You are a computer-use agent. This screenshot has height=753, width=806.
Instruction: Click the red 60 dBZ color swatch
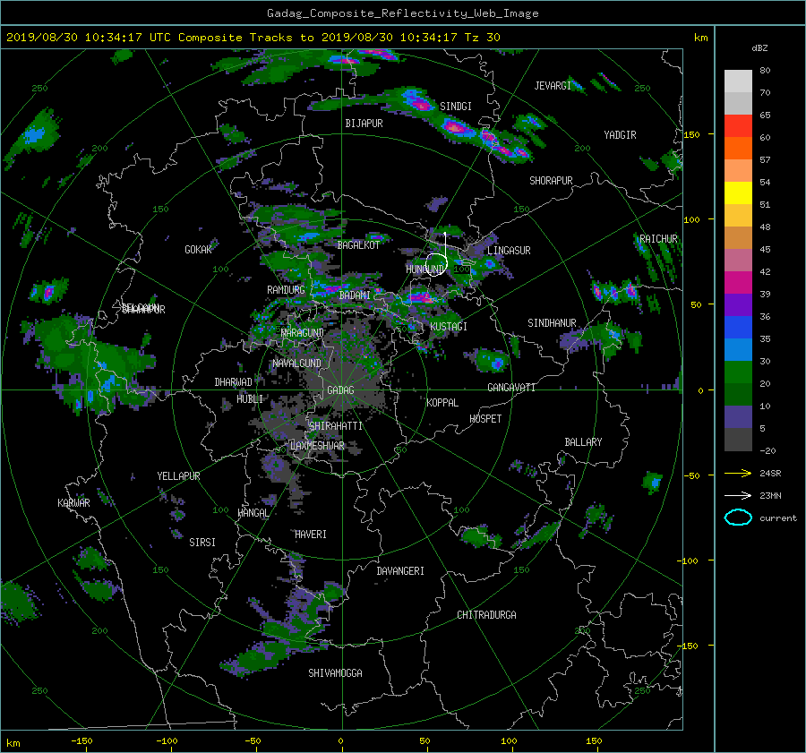pos(738,126)
